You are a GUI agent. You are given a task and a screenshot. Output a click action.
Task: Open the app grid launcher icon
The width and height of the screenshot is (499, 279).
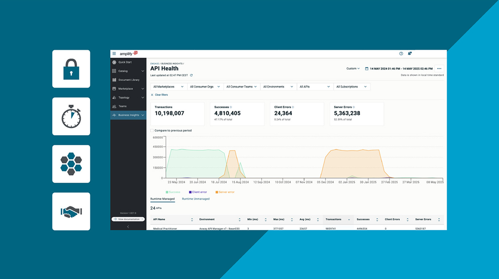coord(114,54)
